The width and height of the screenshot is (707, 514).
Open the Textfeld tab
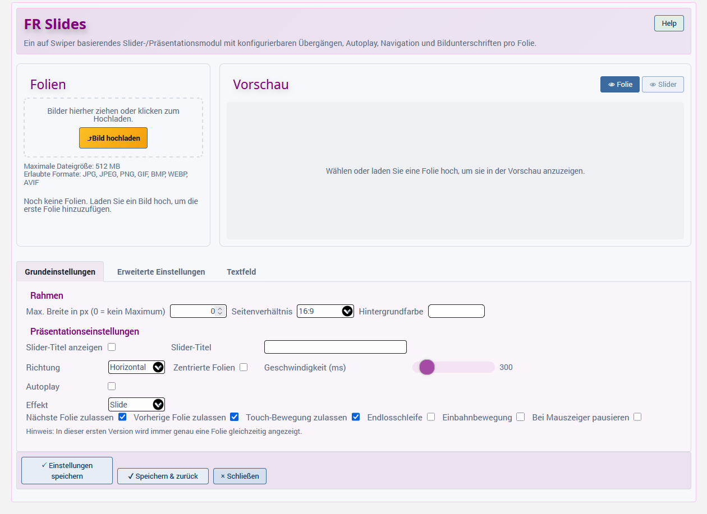[x=241, y=272]
